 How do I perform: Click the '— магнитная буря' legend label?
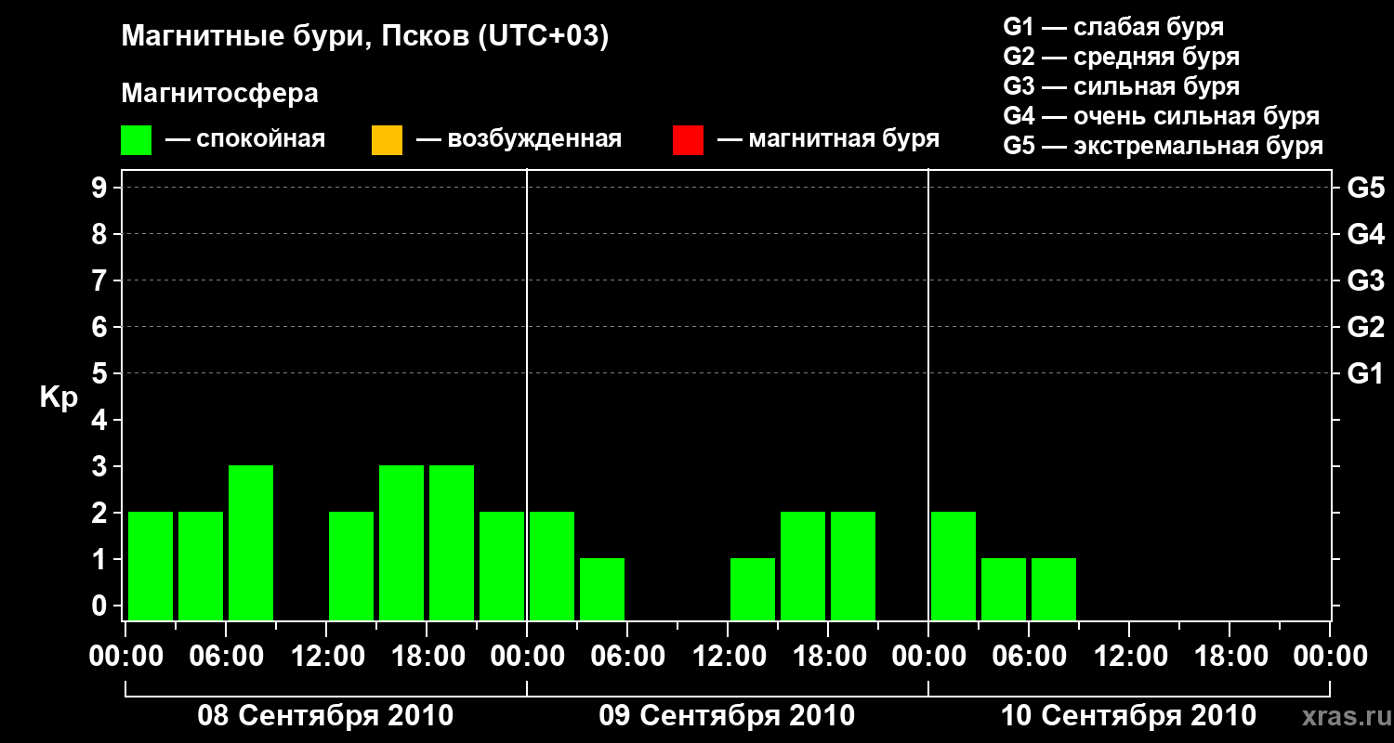(829, 139)
